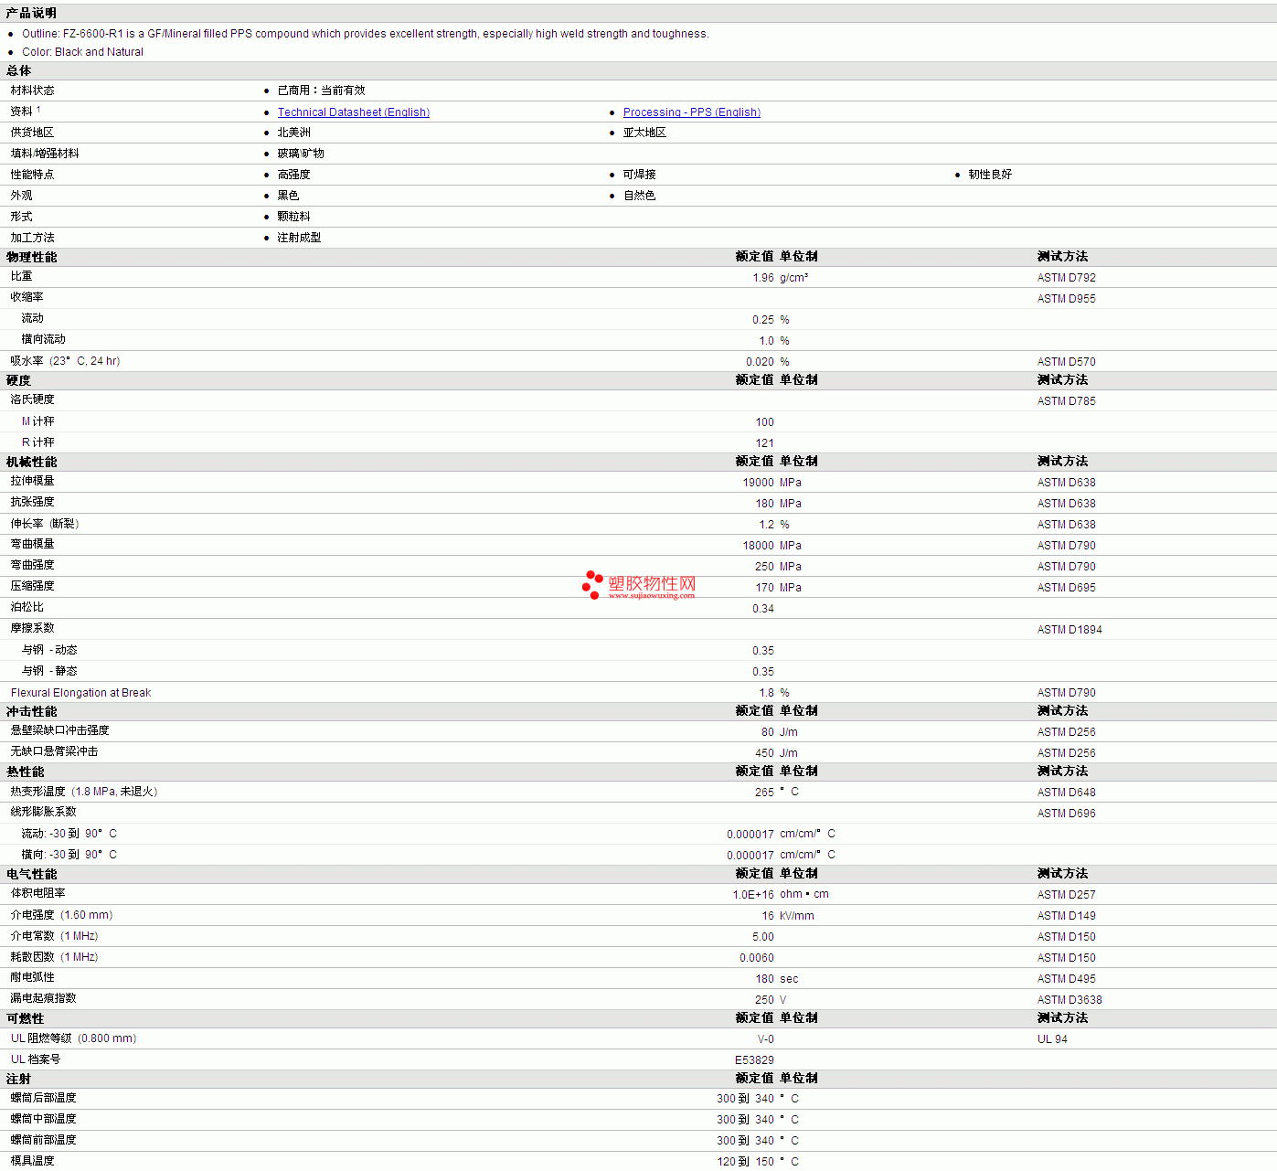Click the 注射成型 processing method entry
Screen dimensions: 1277x1171
tap(299, 238)
